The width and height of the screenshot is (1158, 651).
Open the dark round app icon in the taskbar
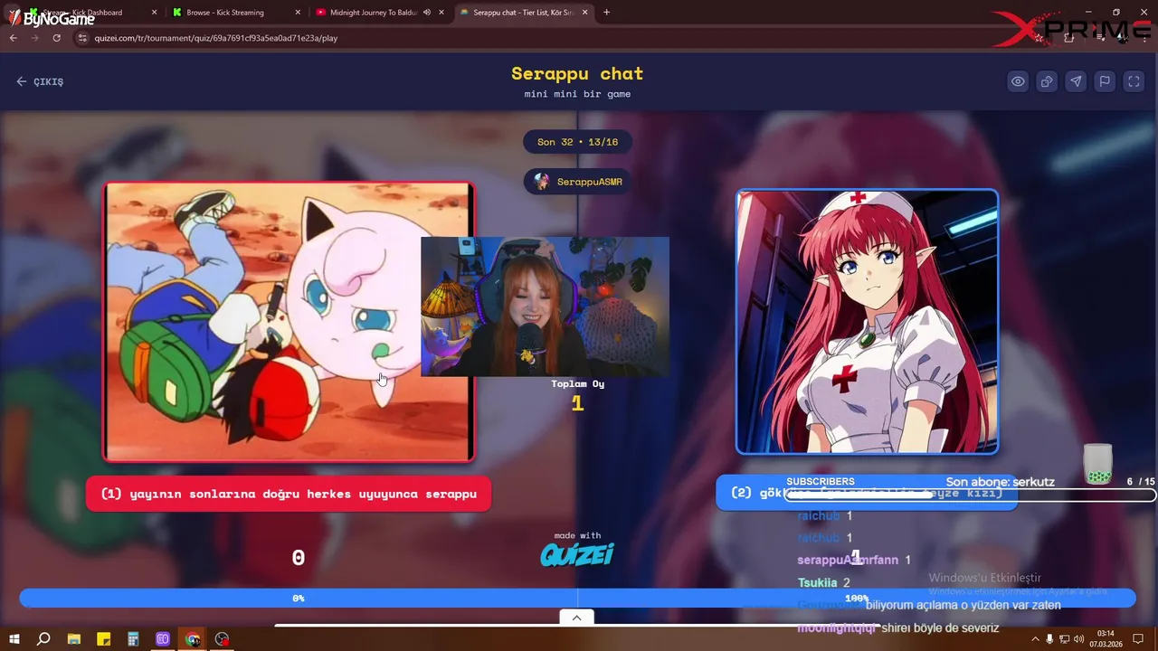[223, 639]
